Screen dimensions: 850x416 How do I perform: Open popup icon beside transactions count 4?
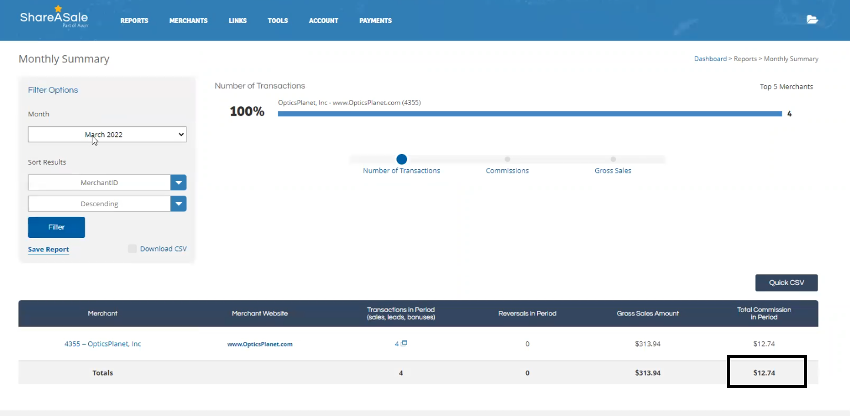[x=404, y=343]
